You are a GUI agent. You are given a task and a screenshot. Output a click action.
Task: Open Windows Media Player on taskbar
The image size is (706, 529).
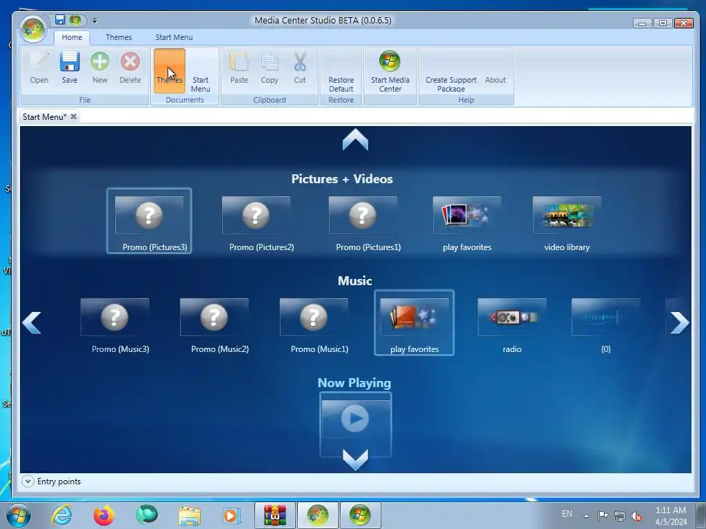click(232, 515)
